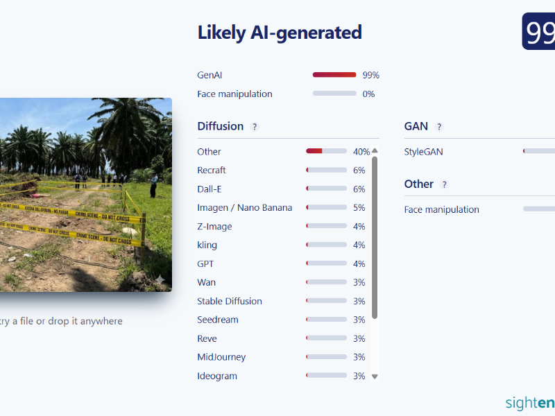Click the 'try a file or drop it anywhere' text
The image size is (555, 416).
coord(61,321)
